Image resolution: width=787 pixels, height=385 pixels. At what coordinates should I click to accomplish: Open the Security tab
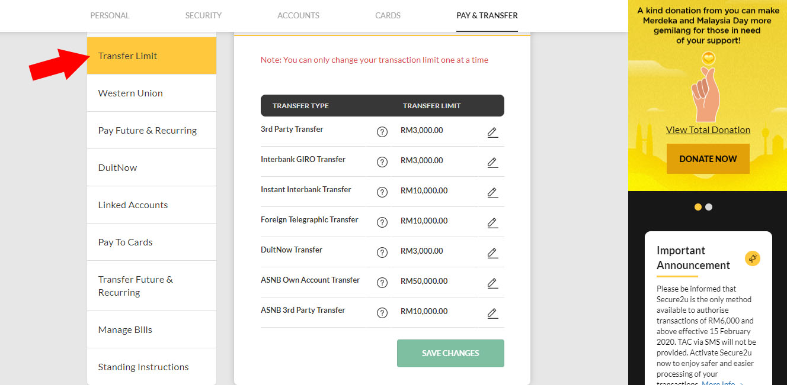point(203,15)
